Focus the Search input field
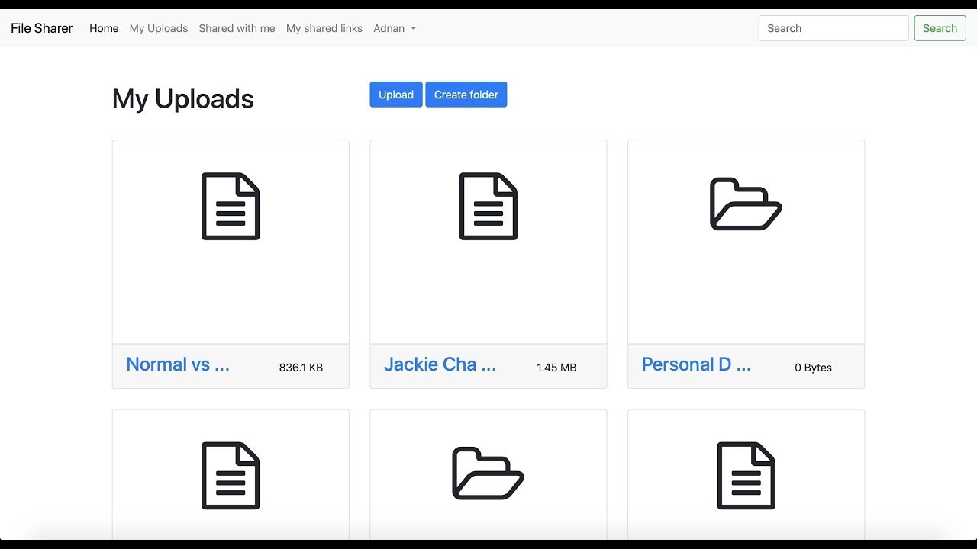The height and width of the screenshot is (549, 977). [x=834, y=28]
